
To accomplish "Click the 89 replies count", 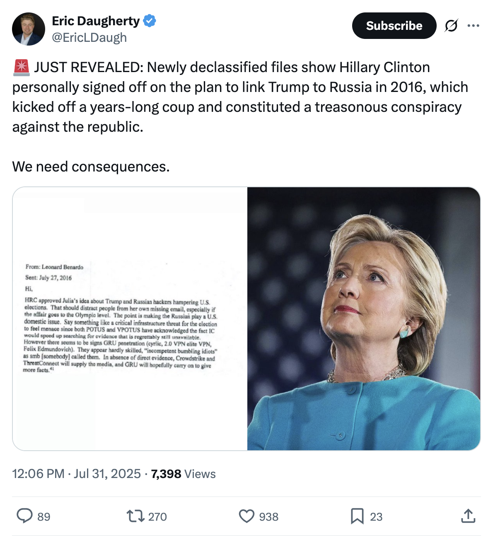I will pyautogui.click(x=44, y=517).
